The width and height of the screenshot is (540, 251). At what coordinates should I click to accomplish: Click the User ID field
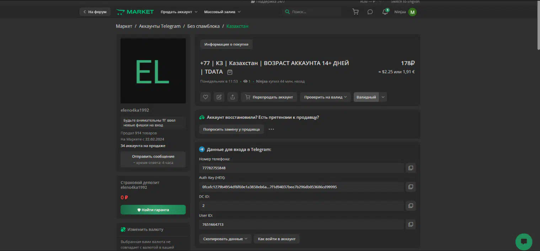(x=301, y=224)
